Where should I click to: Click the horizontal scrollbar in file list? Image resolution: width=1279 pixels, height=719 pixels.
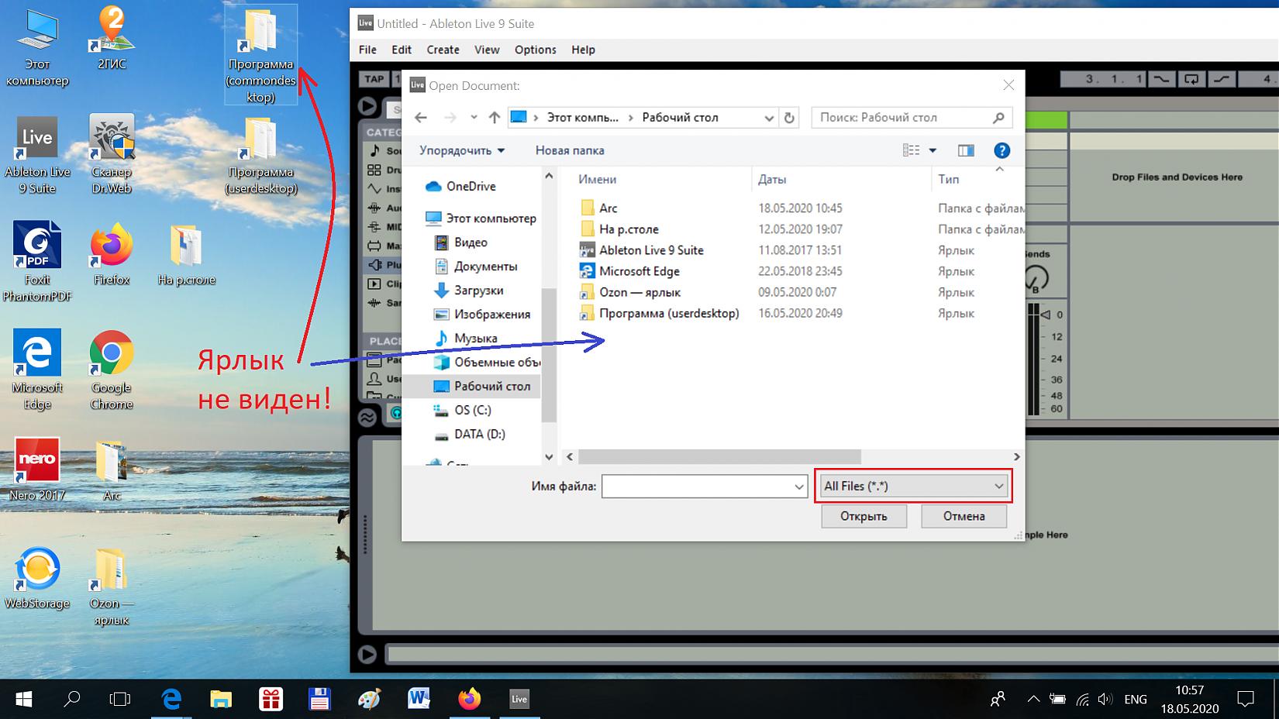719,456
